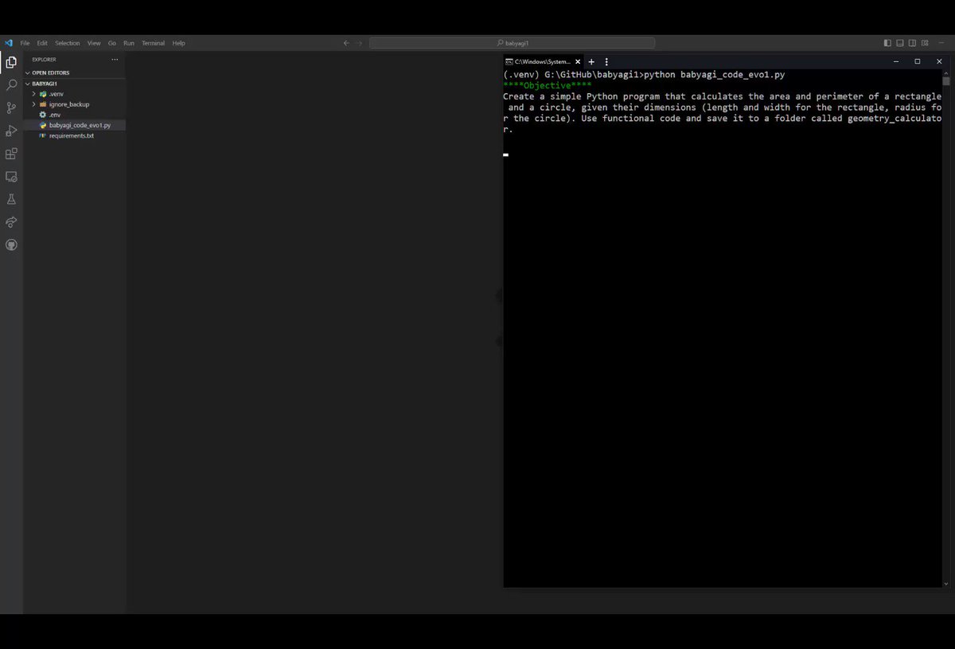This screenshot has width=955, height=649.
Task: Open a new terminal tab with the plus button
Action: pyautogui.click(x=591, y=61)
